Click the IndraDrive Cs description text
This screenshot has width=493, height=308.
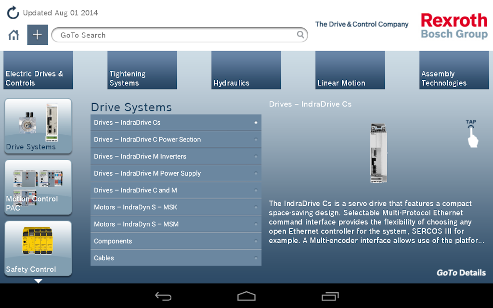376,222
